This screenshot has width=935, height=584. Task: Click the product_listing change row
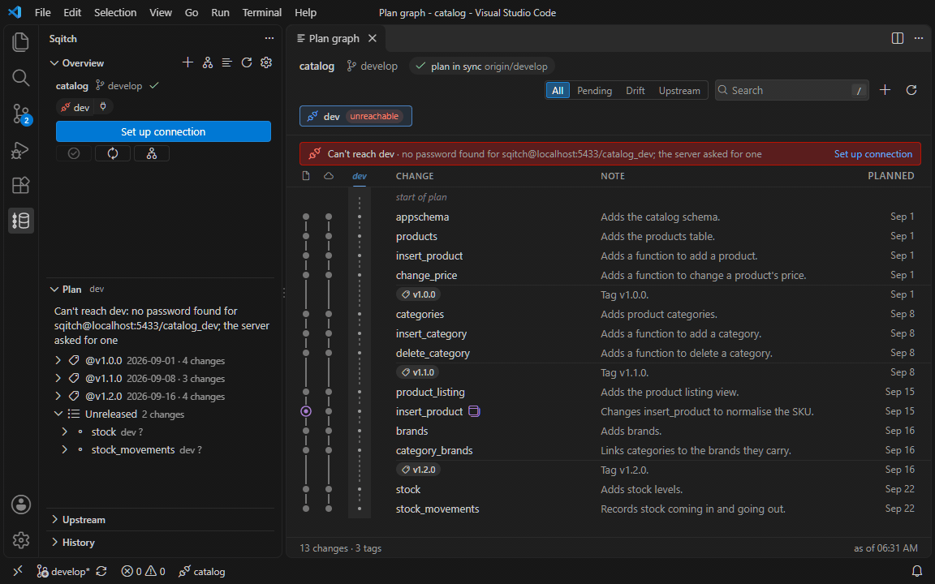(x=610, y=392)
